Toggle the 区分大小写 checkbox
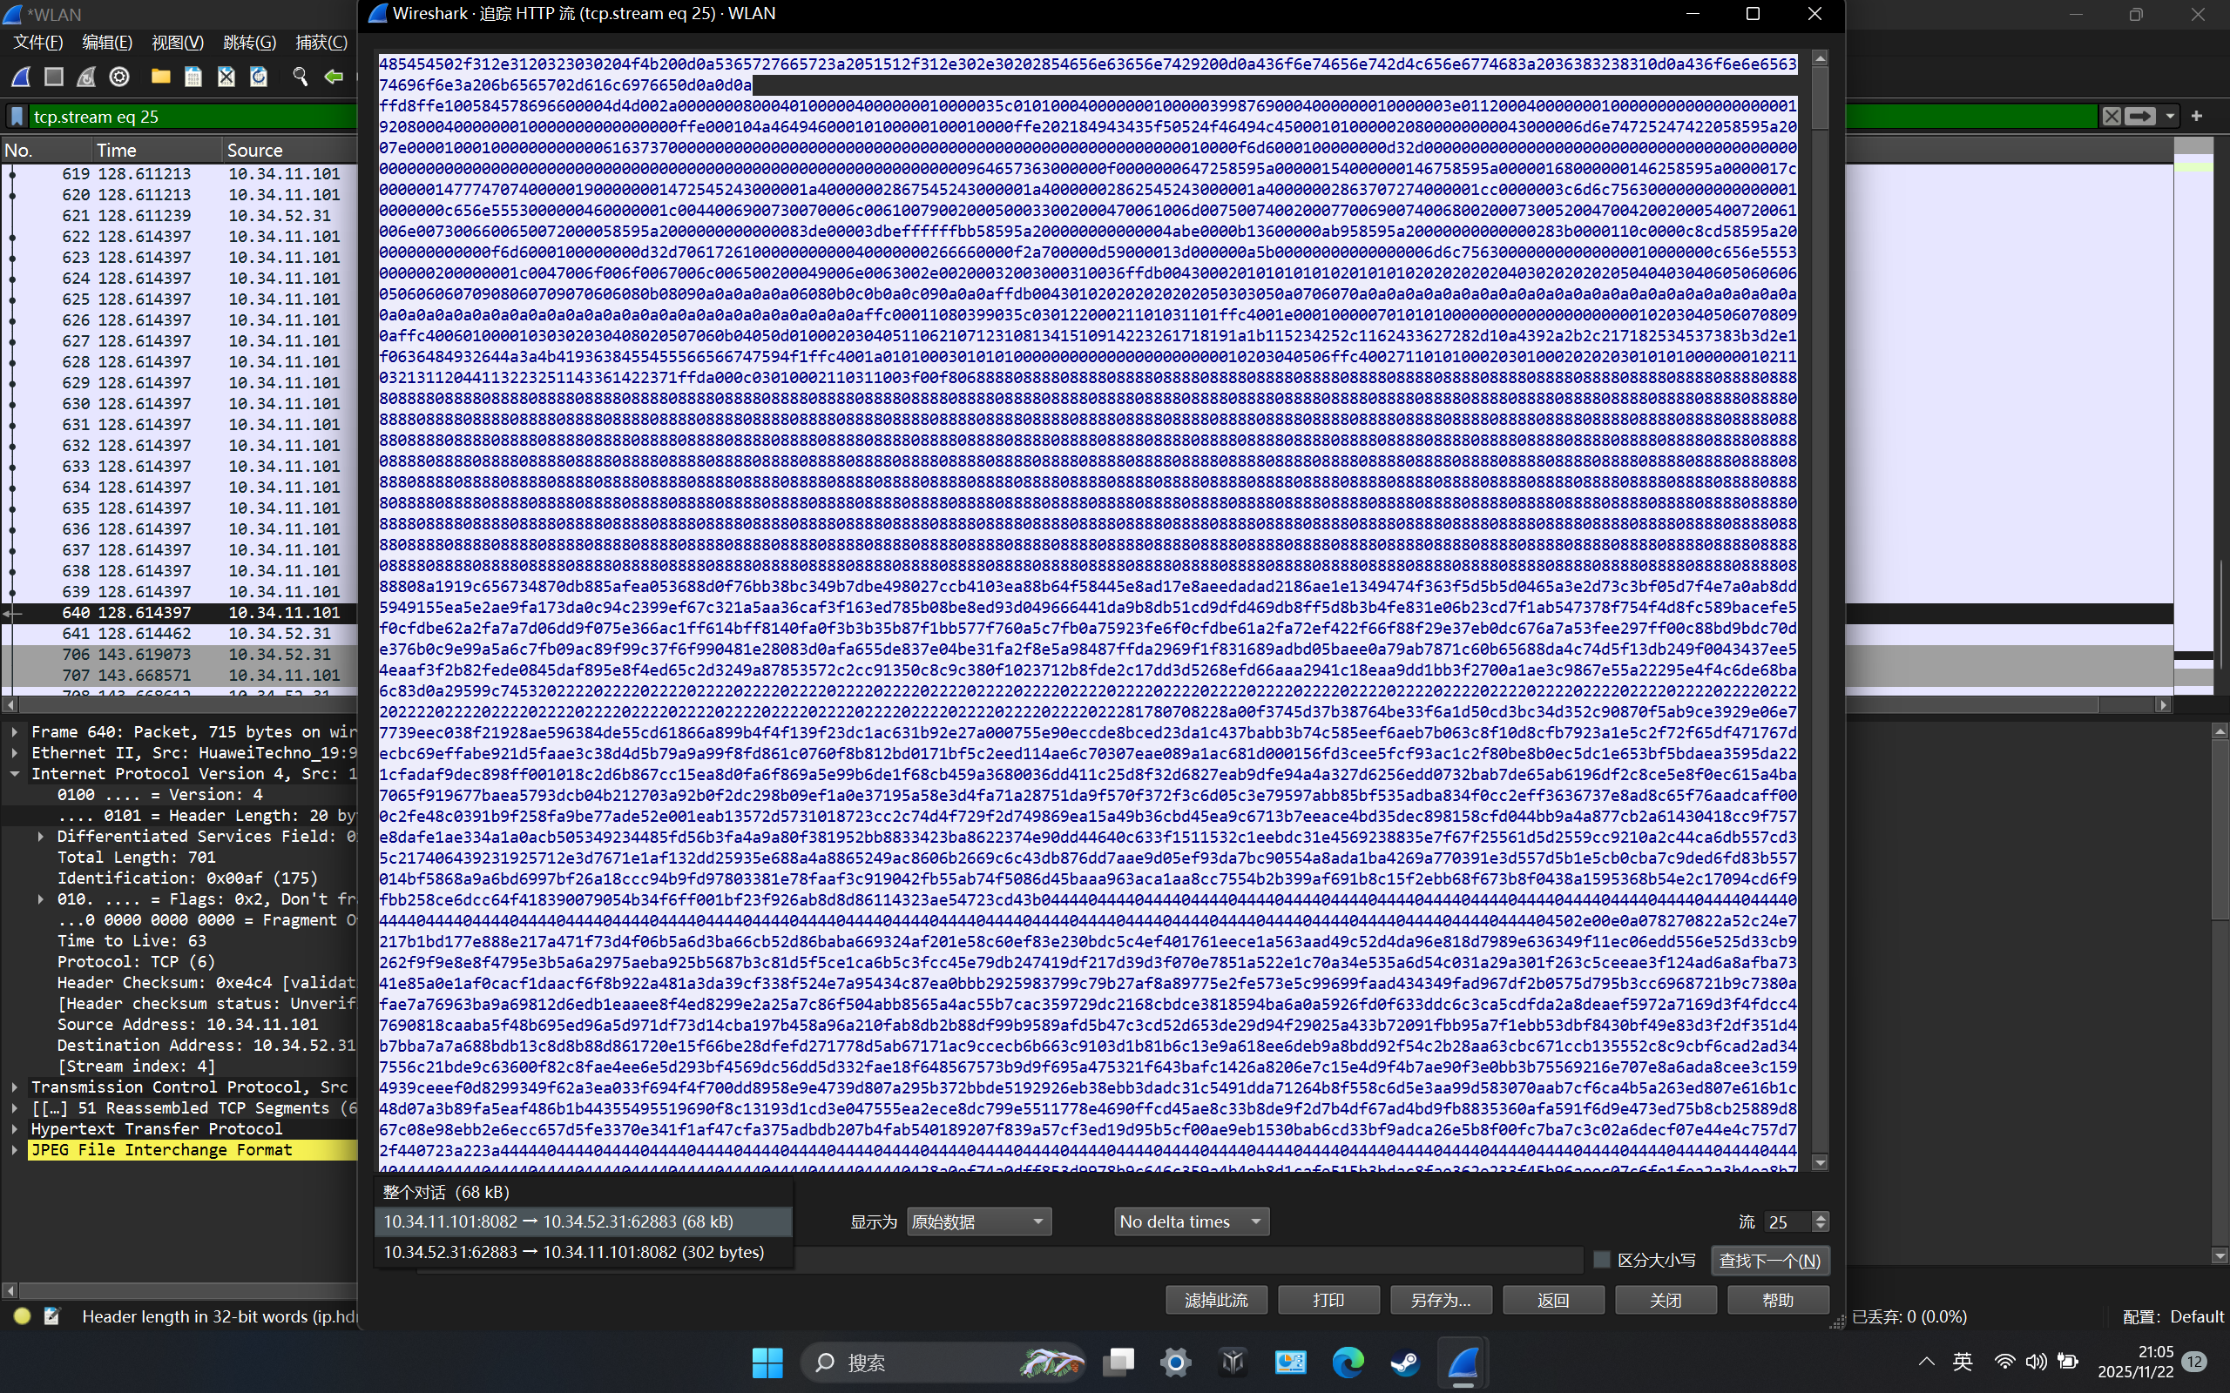 pos(1602,1260)
